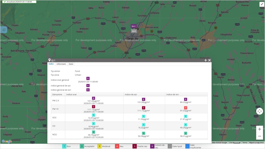Switch to the Informatii tab

tap(61, 64)
